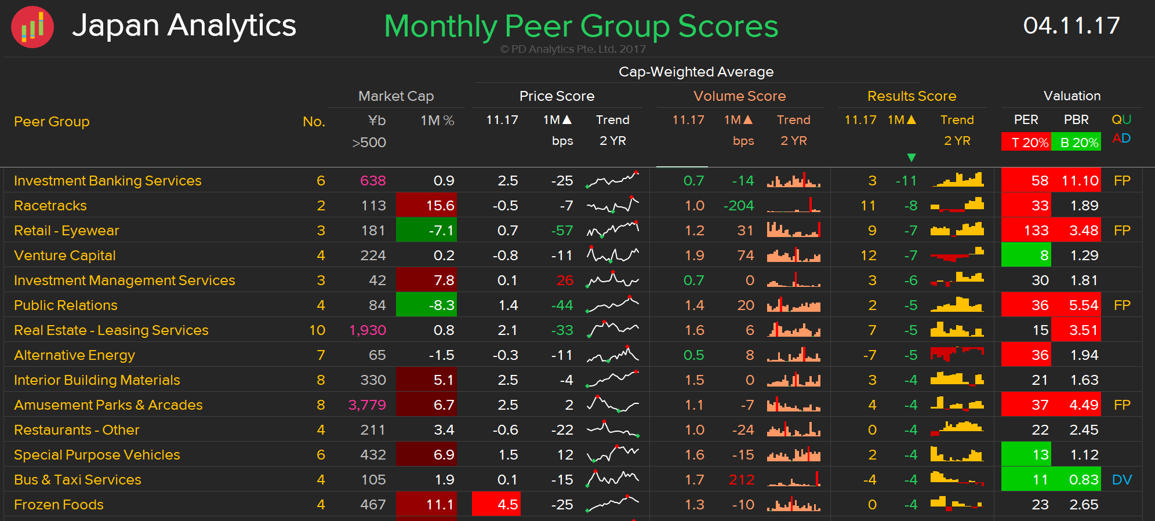The width and height of the screenshot is (1155, 521).
Task: Sort by PER valuation column
Action: [x=1026, y=120]
